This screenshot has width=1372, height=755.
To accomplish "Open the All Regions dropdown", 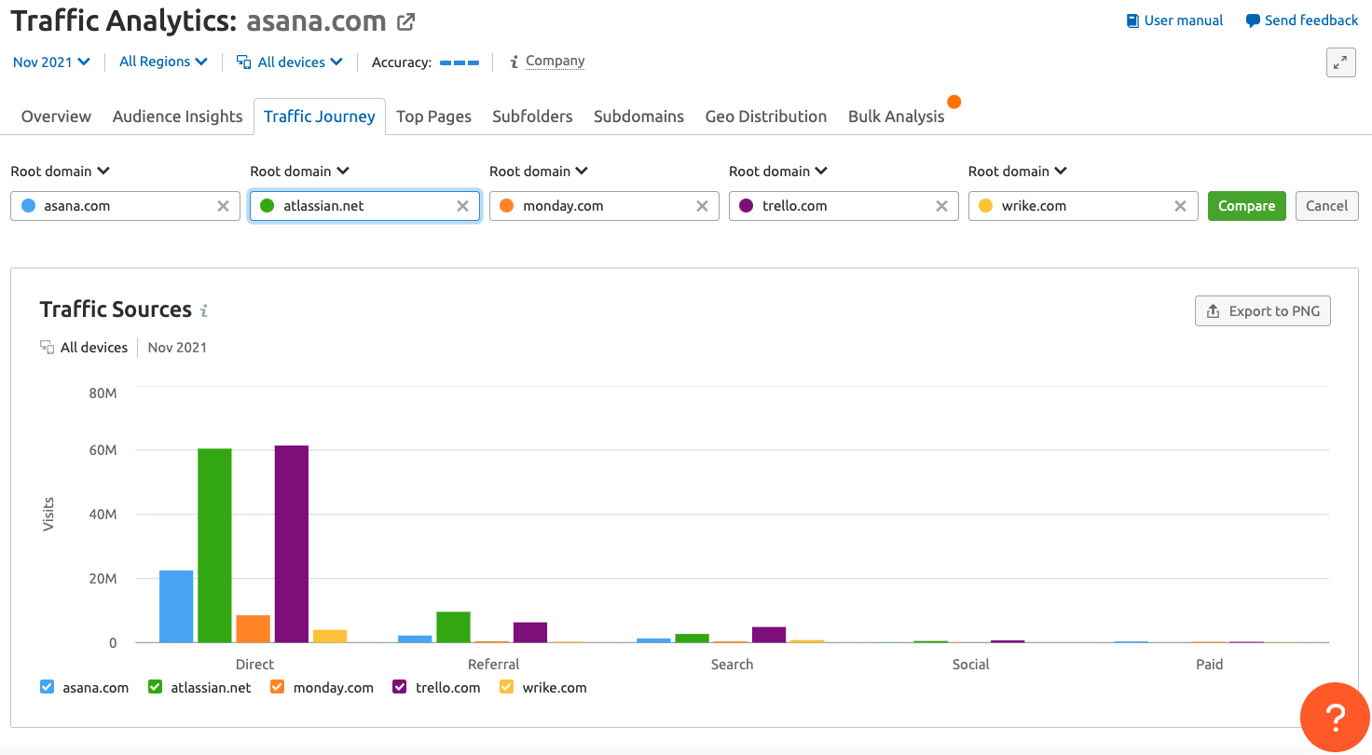I will coord(163,62).
